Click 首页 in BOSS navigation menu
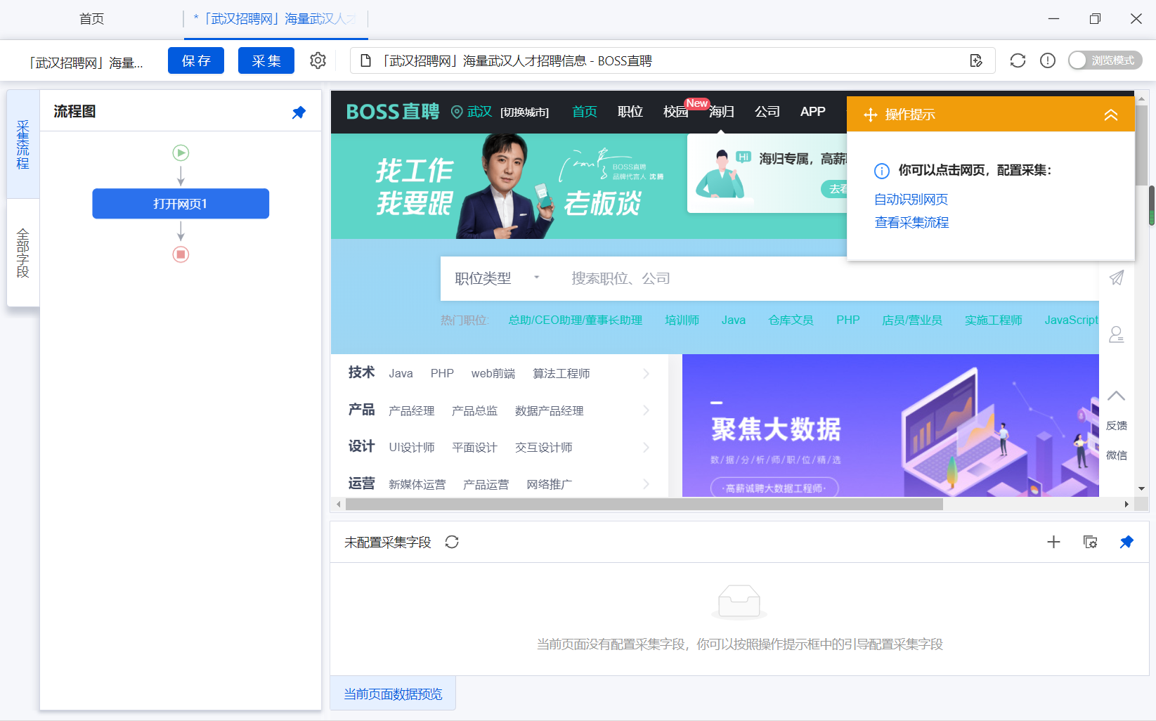 [x=585, y=112]
